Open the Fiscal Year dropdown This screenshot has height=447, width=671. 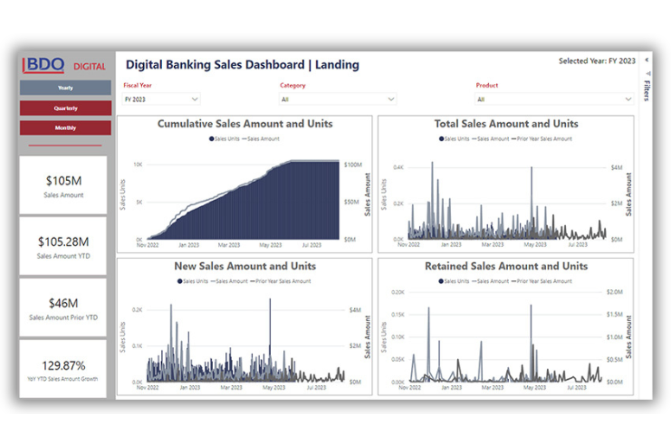click(x=161, y=99)
